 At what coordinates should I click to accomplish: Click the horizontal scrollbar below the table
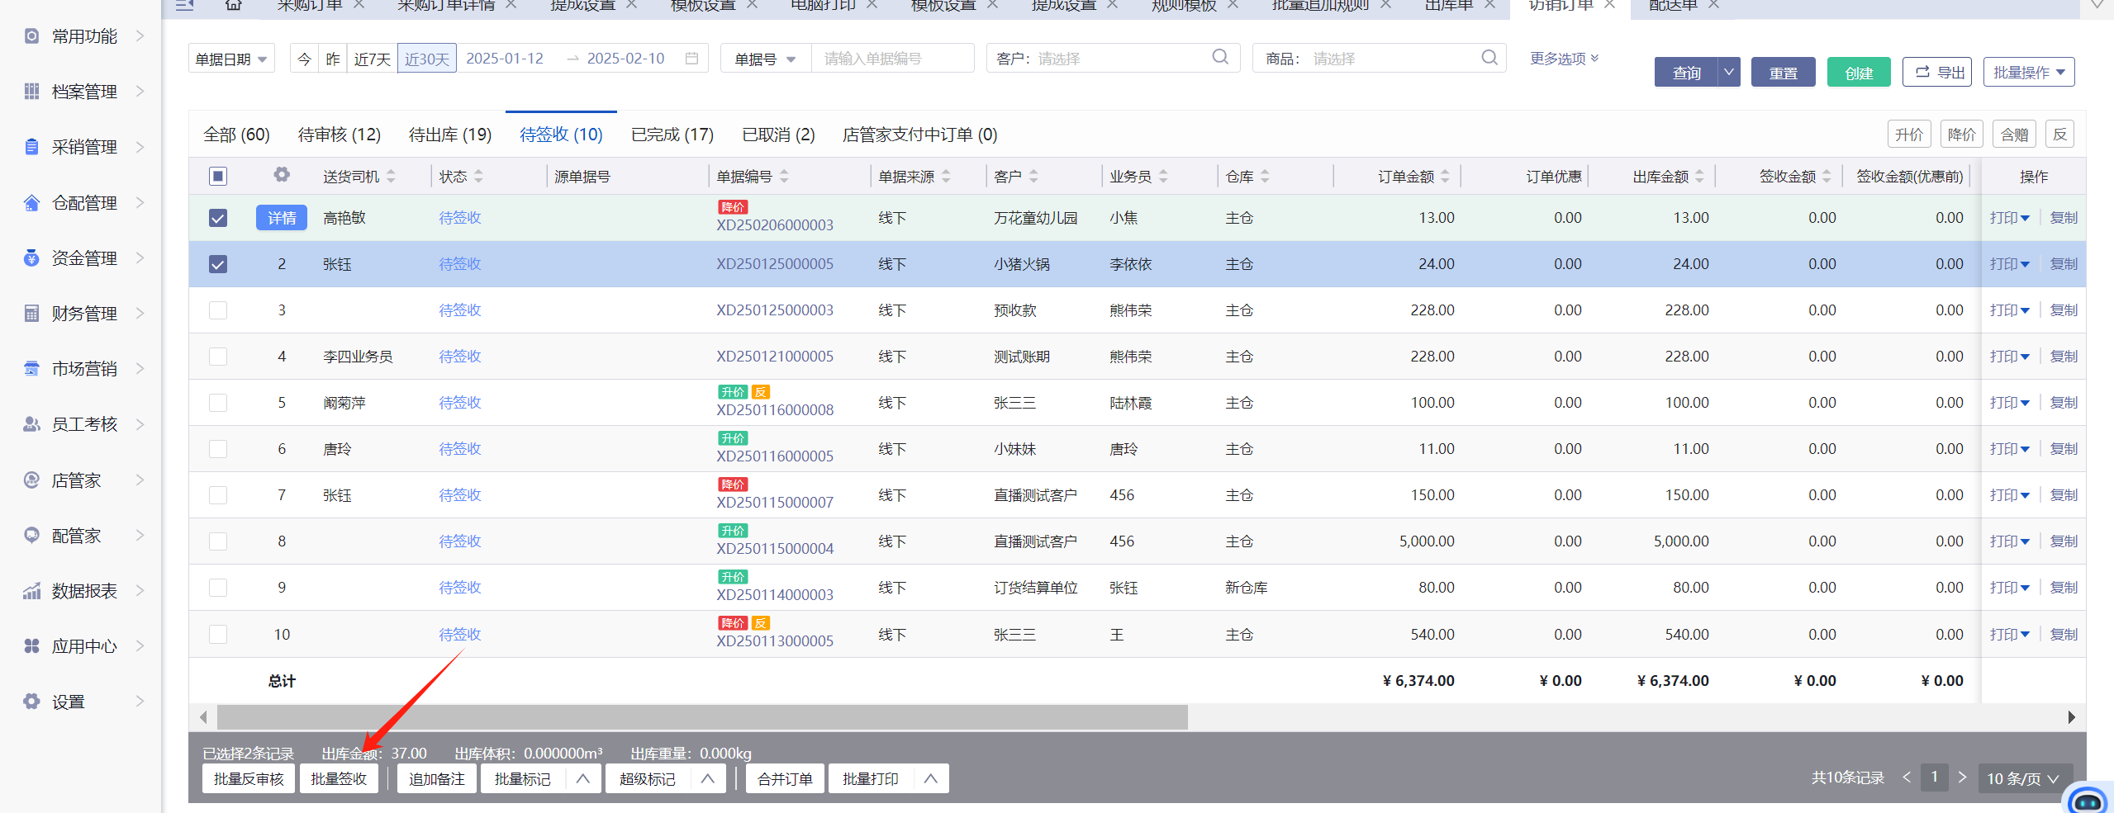(x=702, y=717)
